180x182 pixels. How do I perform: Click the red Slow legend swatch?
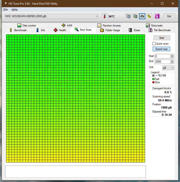coord(153,82)
